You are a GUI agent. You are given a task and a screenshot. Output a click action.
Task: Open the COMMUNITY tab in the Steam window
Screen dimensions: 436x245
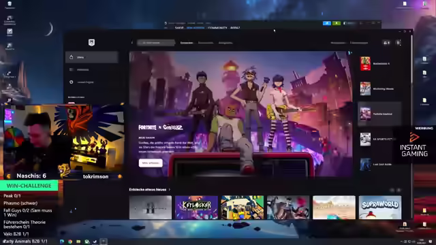(217, 28)
